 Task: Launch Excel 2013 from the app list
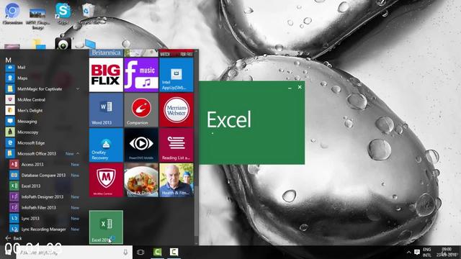point(44,186)
